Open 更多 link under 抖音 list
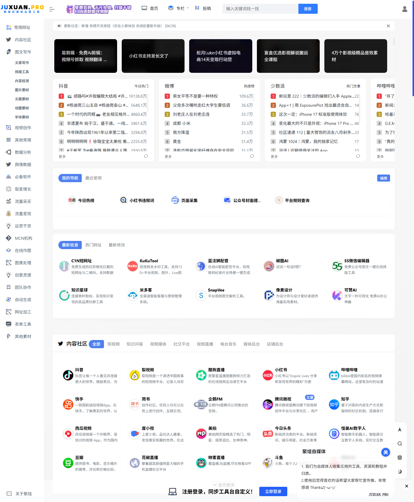The image size is (414, 502). (x=62, y=157)
